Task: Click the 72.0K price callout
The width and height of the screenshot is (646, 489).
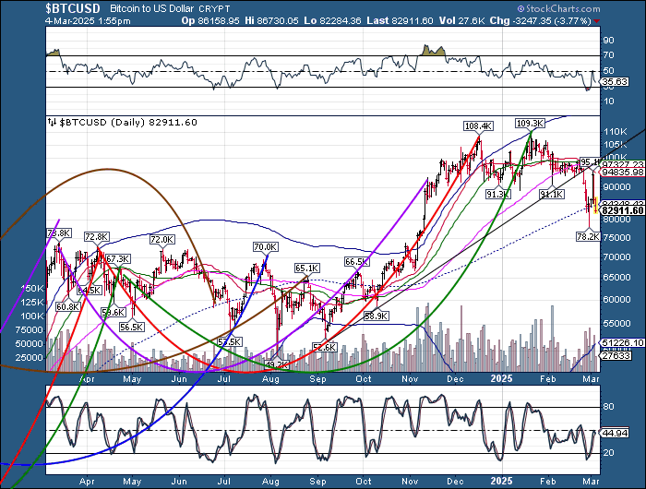Action: pyautogui.click(x=161, y=240)
